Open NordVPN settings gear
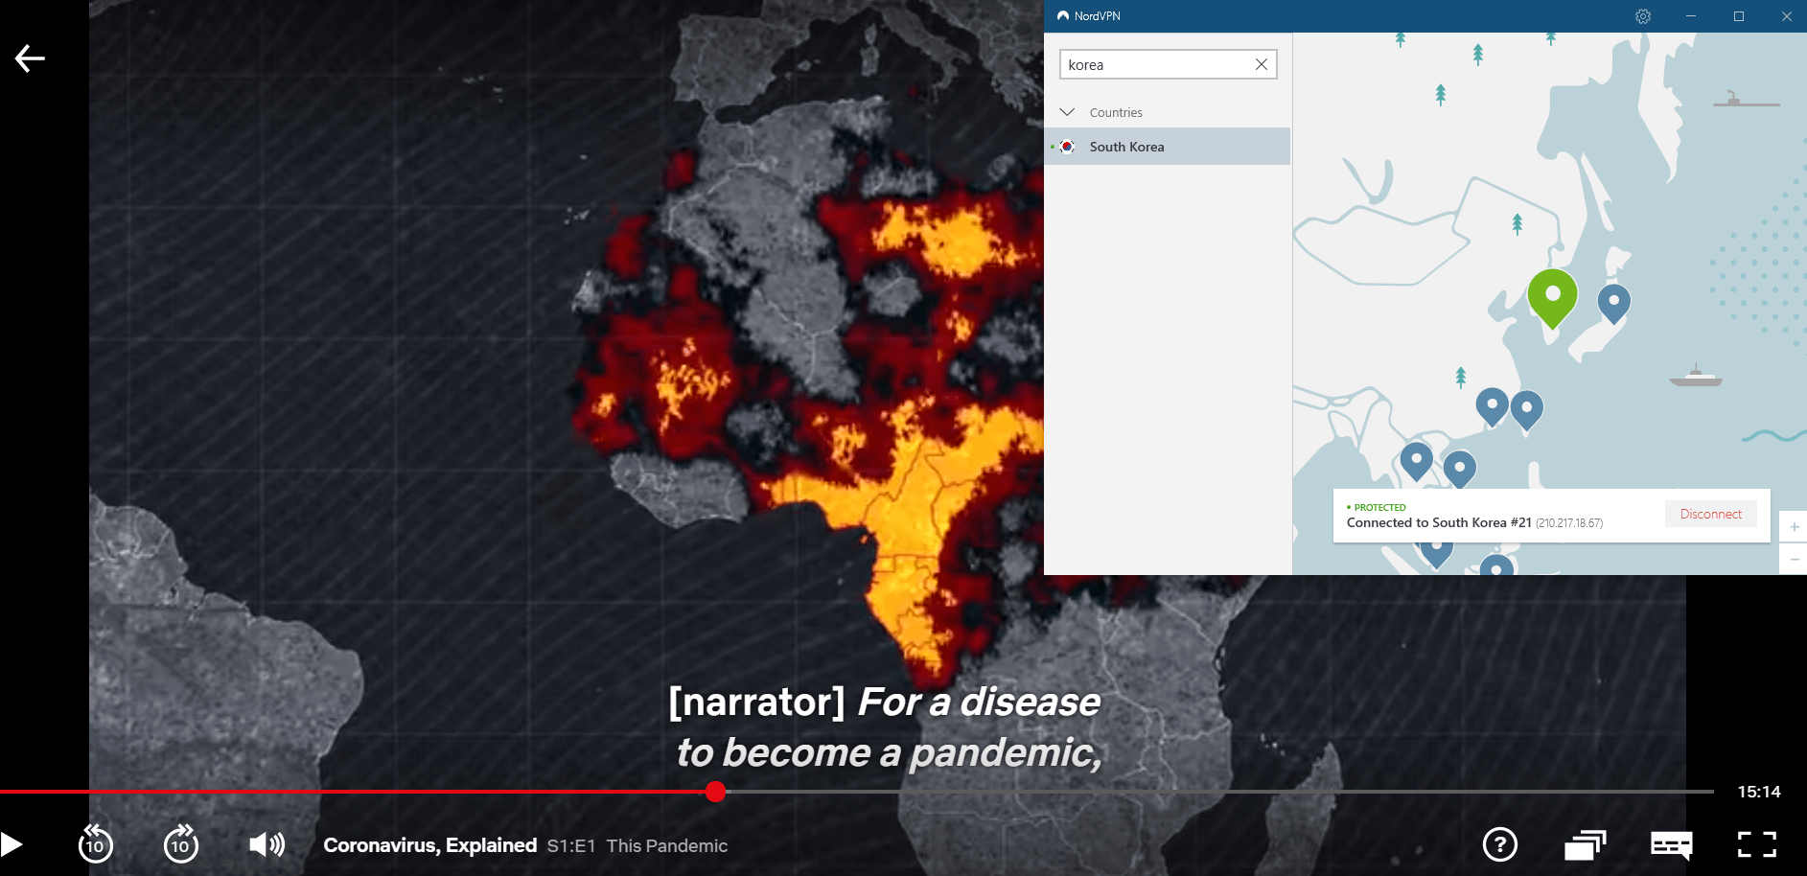 coord(1643,16)
